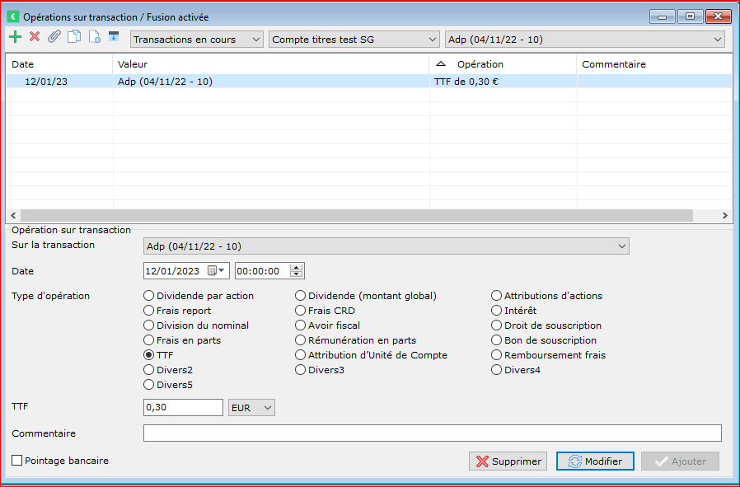Click the Commentaire text field
Image resolution: width=740 pixels, height=487 pixels.
[x=433, y=433]
